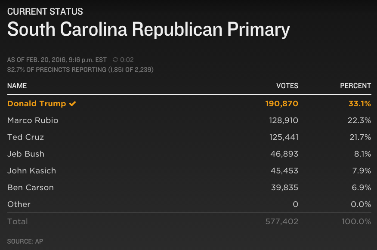The width and height of the screenshot is (377, 250).
Task: Click the Marco Rubio row name
Action: pos(33,120)
